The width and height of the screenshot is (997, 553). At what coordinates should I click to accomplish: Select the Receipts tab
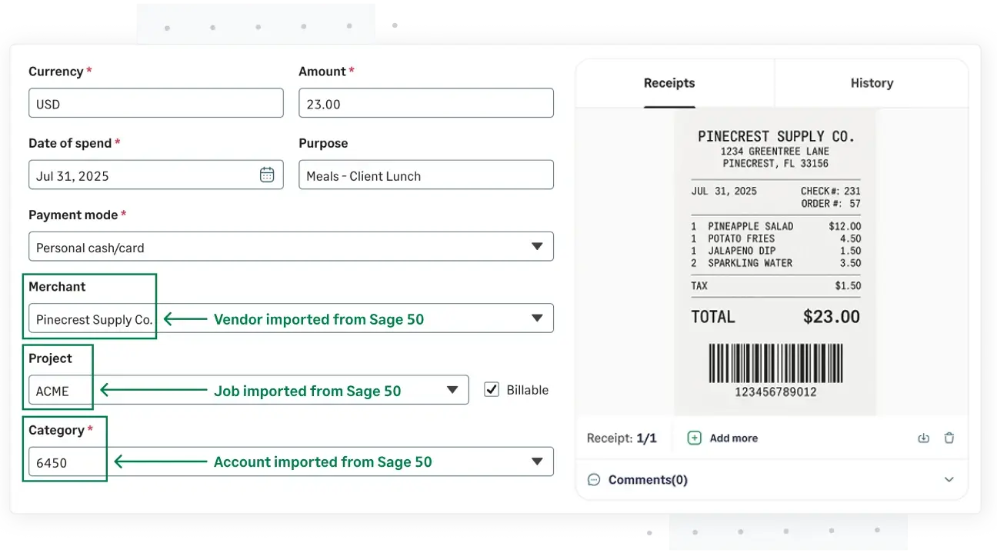pyautogui.click(x=669, y=83)
